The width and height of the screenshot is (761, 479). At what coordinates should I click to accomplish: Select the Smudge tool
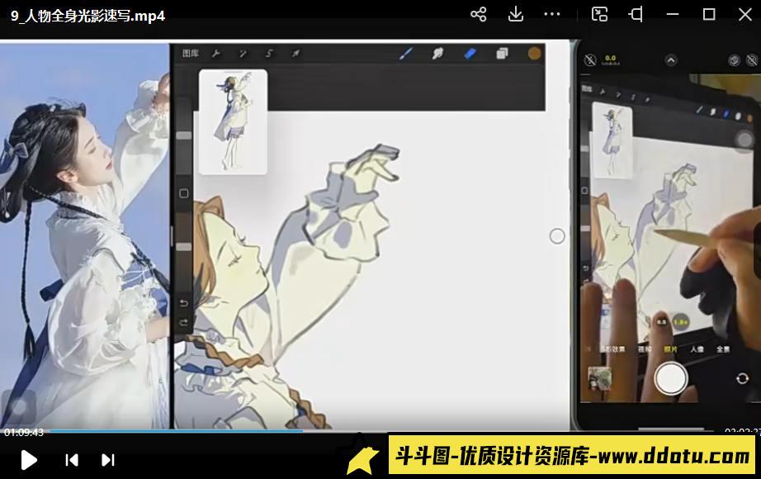[x=439, y=52]
